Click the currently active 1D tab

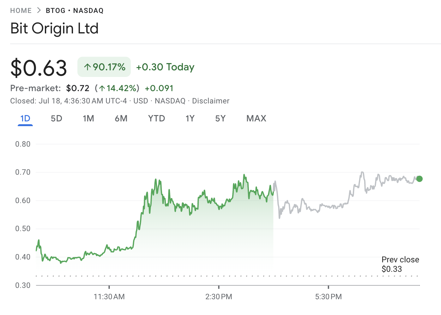[25, 118]
